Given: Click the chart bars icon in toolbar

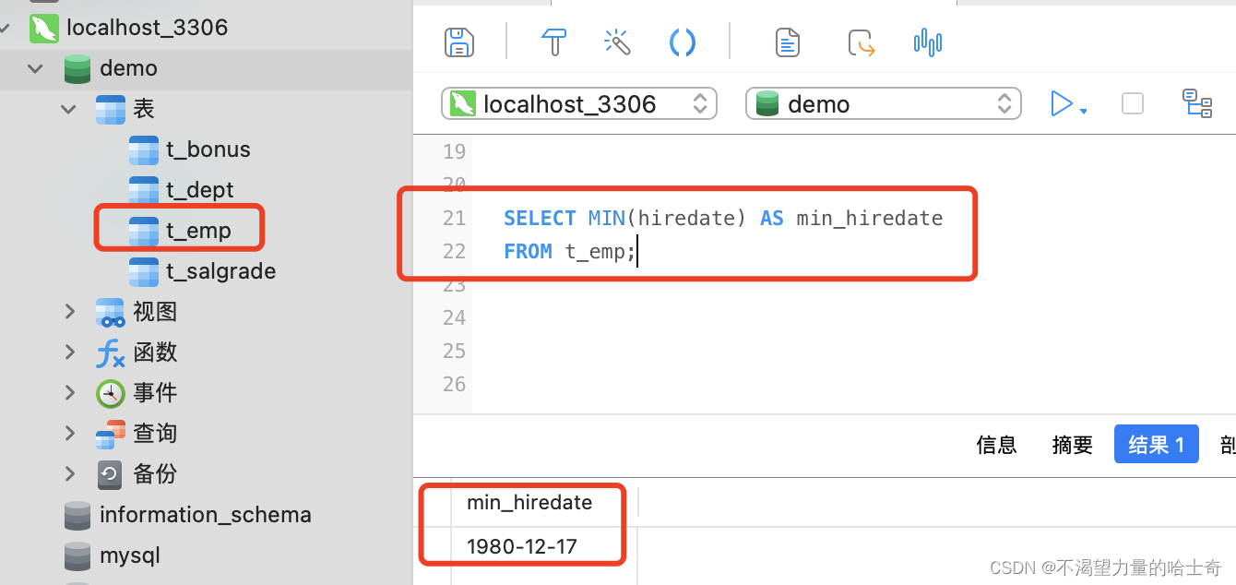Looking at the screenshot, I should click(x=927, y=42).
